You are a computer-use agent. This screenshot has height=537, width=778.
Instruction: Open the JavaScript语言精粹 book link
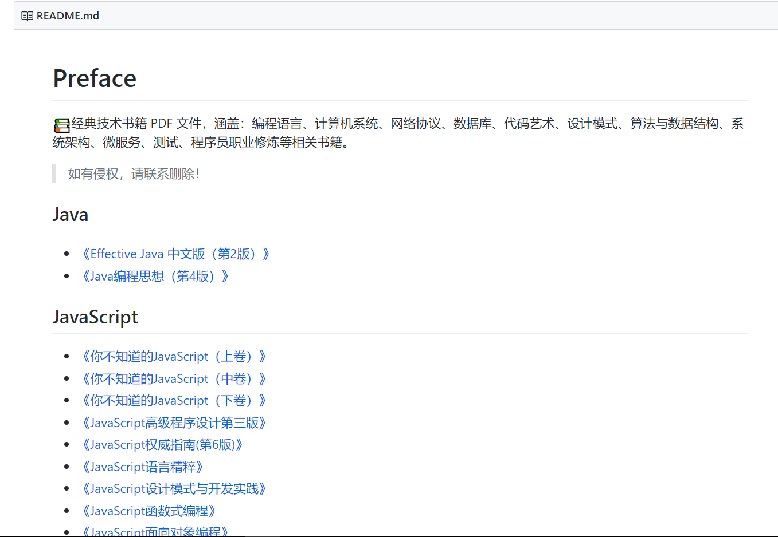click(x=142, y=467)
